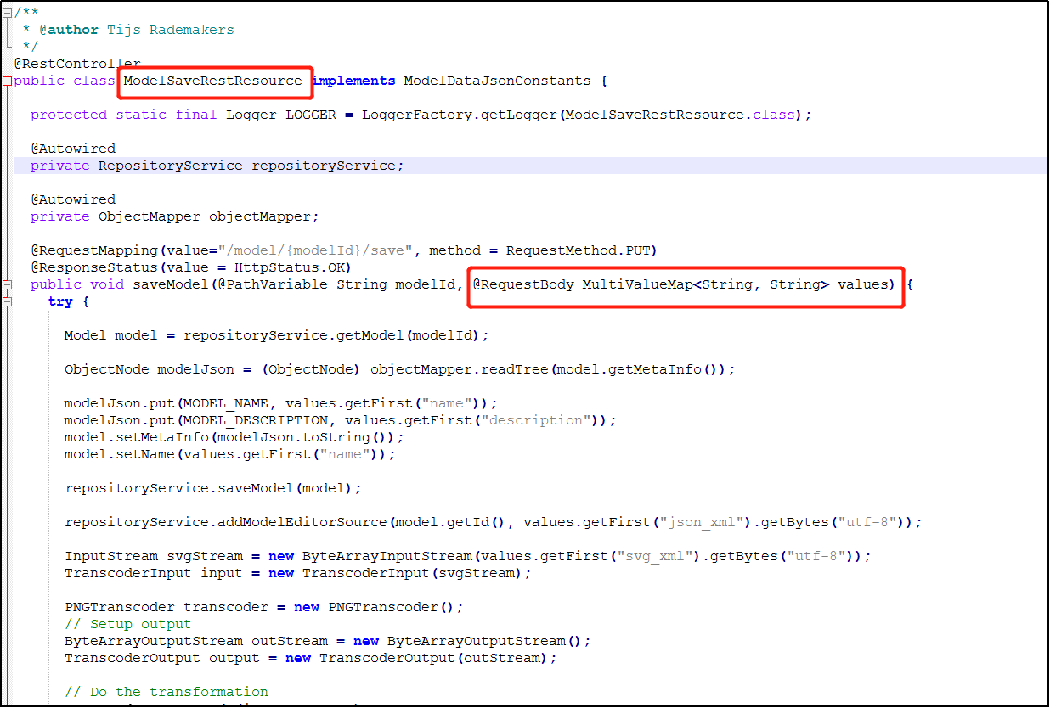Click the LOGGER field declaration
The image size is (1050, 708).
click(289, 114)
